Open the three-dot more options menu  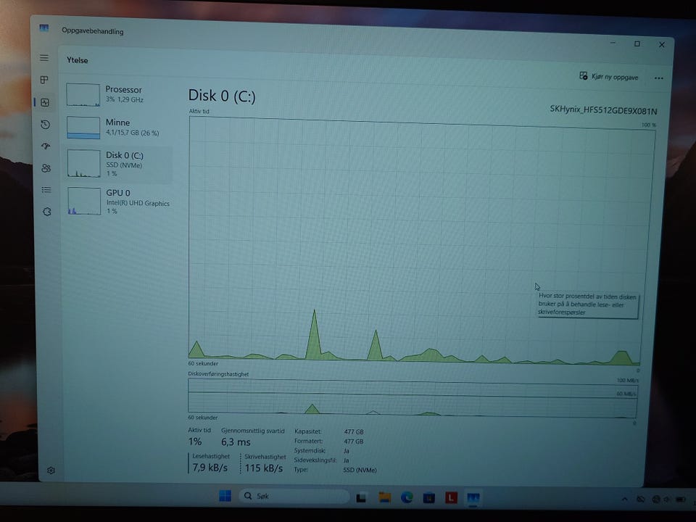pos(659,78)
